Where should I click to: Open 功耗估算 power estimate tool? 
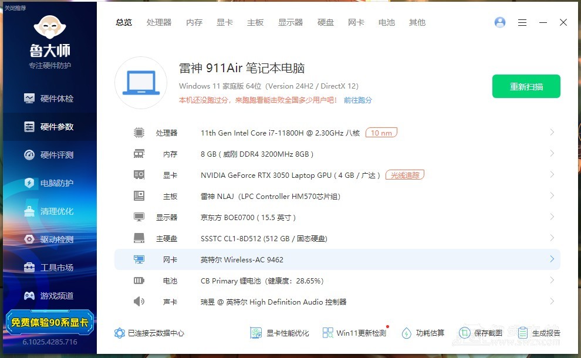[423, 333]
